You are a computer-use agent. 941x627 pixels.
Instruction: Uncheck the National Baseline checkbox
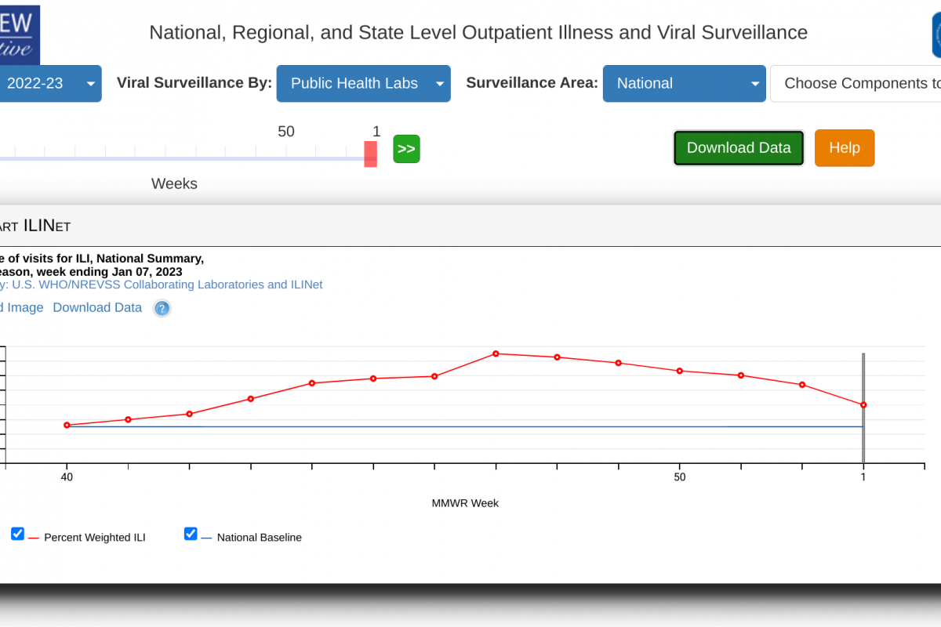(191, 534)
